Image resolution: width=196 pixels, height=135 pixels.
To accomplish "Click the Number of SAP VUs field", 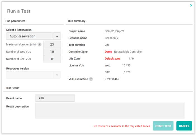I will [x=52, y=59].
